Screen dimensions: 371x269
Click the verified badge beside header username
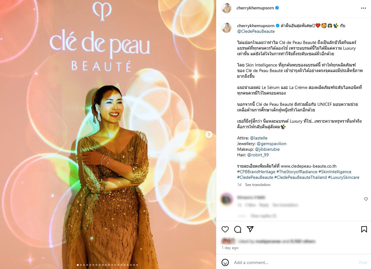click(277, 8)
